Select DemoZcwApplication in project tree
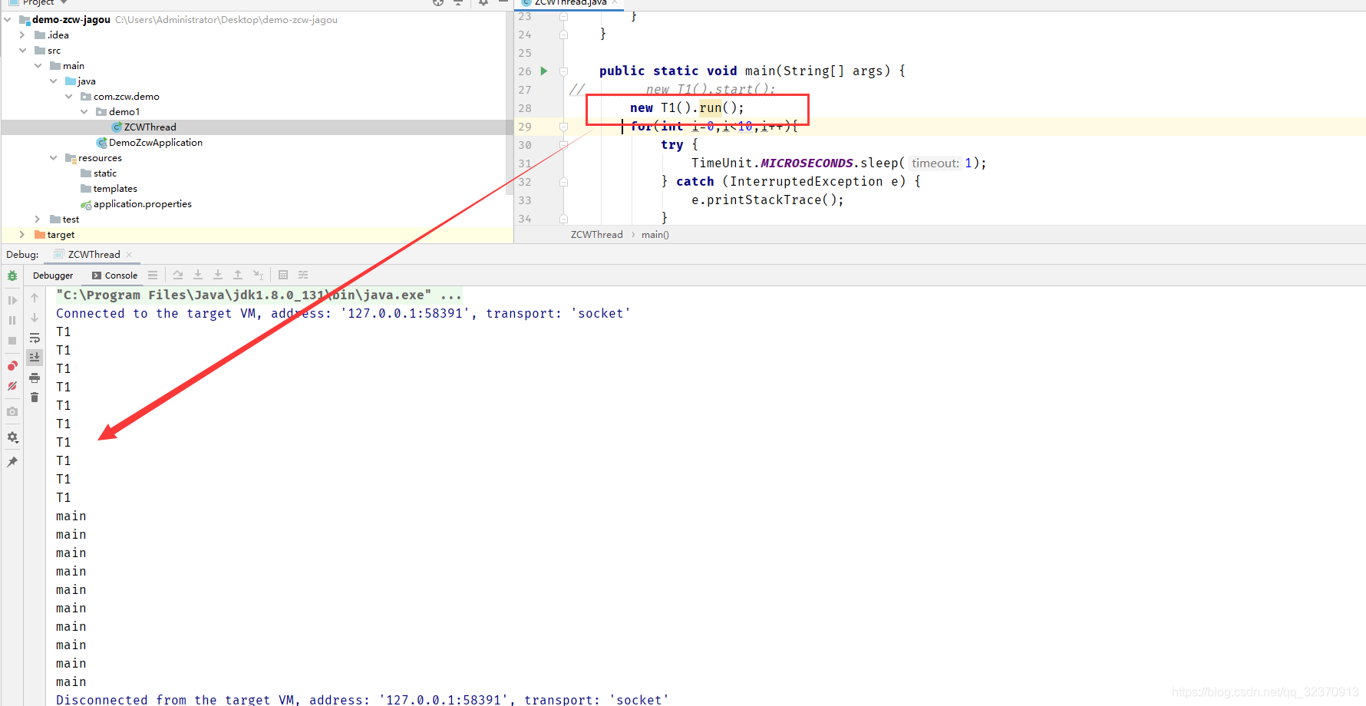Screen dimensions: 1366x706 150,142
